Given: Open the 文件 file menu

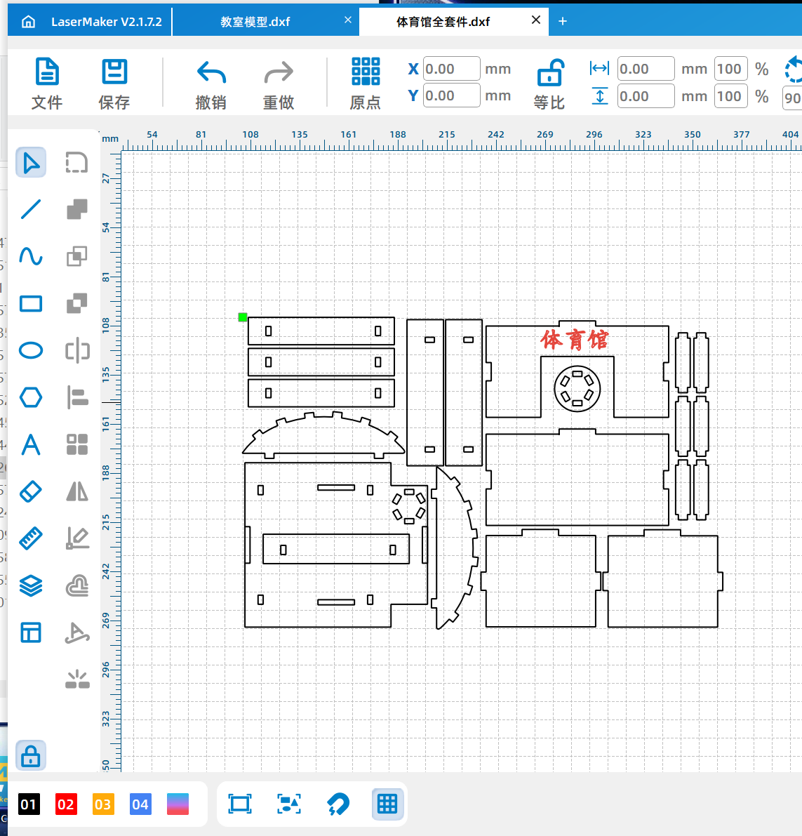Looking at the screenshot, I should pos(47,84).
